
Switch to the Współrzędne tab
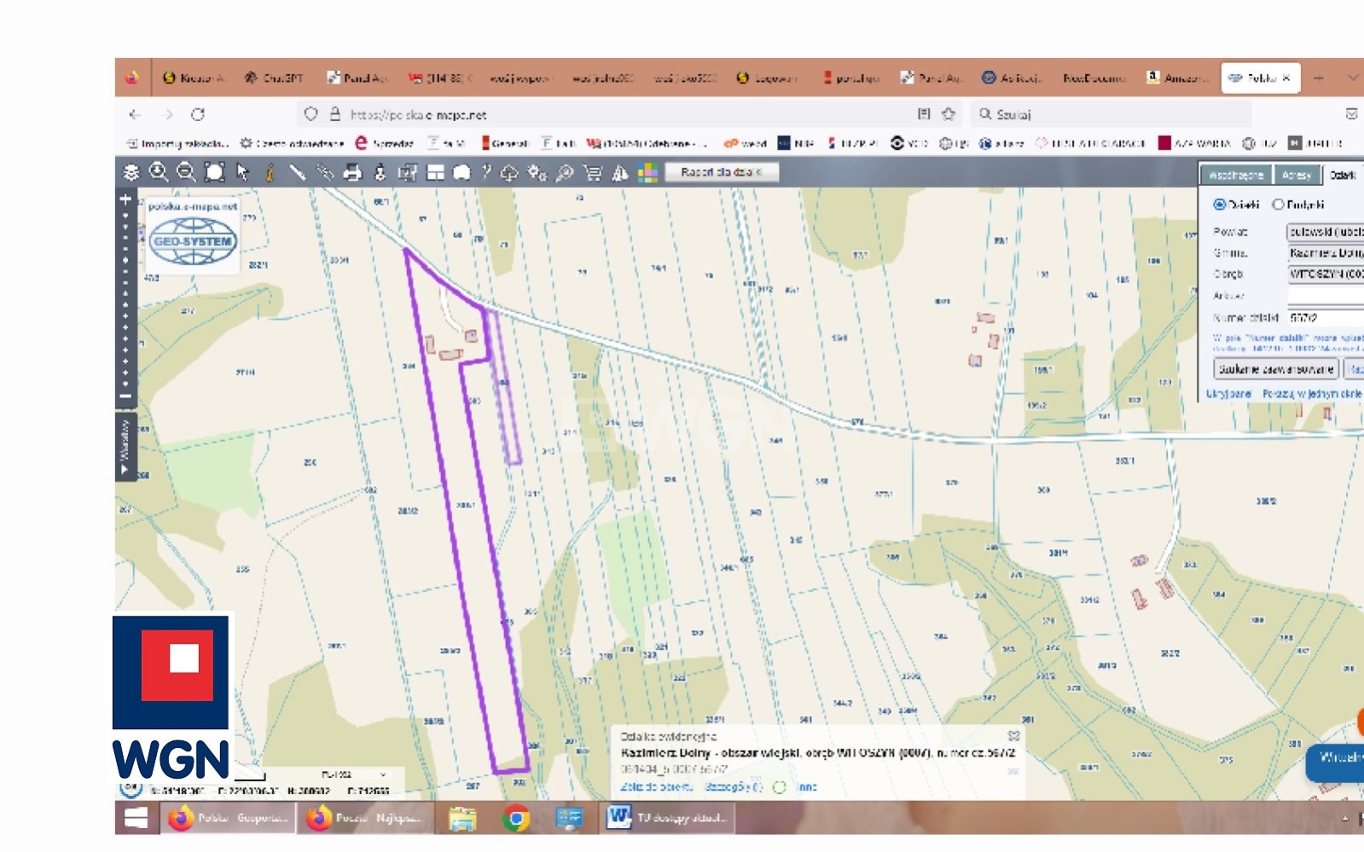point(1235,175)
